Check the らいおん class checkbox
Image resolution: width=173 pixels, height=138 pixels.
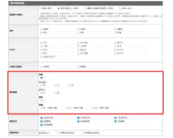pyautogui.click(x=78, y=43)
